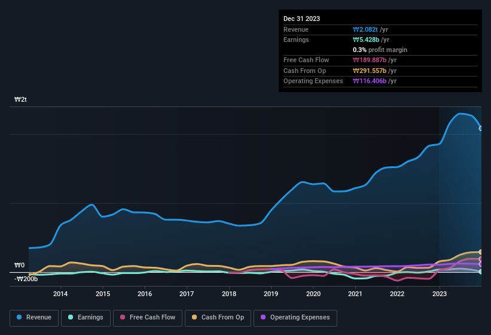Click the 2022 x-axis label

[397, 294]
